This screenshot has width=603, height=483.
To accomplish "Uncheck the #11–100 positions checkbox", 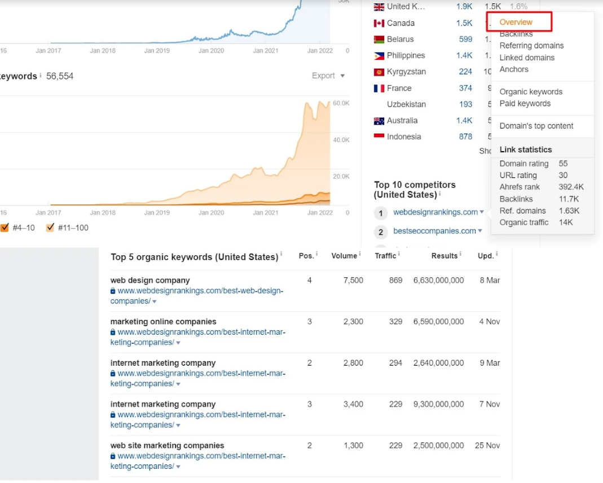I will point(50,228).
